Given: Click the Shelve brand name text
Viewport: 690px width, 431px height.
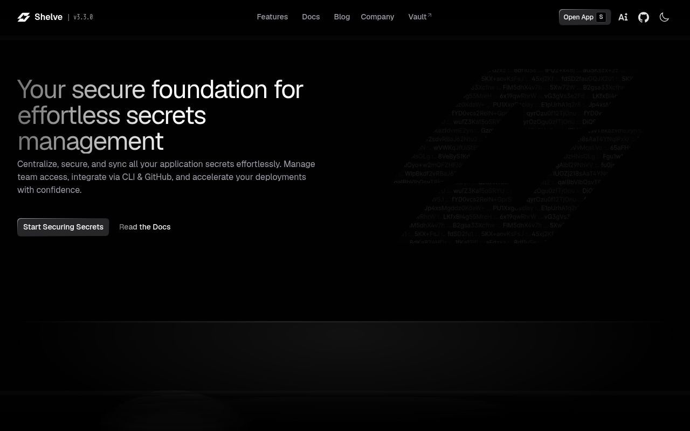Looking at the screenshot, I should pyautogui.click(x=49, y=17).
